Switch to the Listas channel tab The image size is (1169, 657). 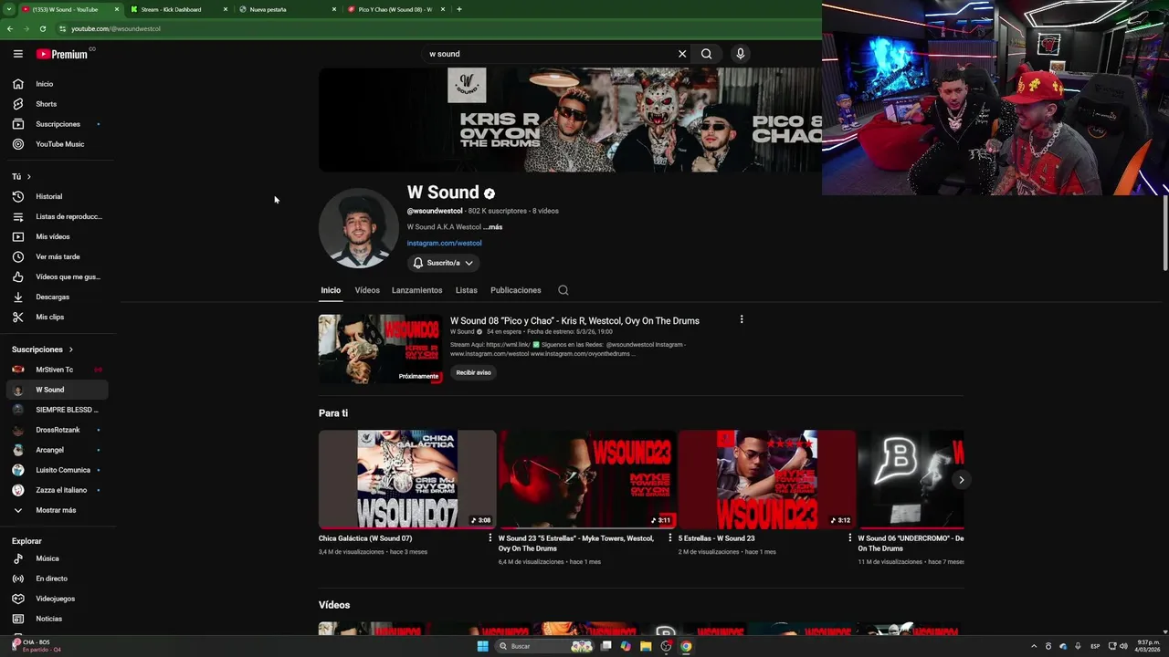pos(467,290)
